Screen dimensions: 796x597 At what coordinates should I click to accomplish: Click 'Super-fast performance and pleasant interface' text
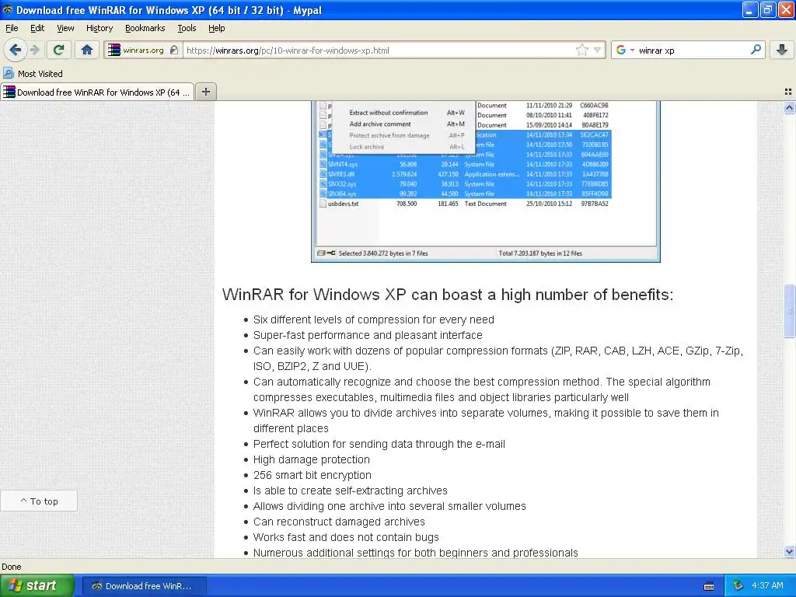368,335
